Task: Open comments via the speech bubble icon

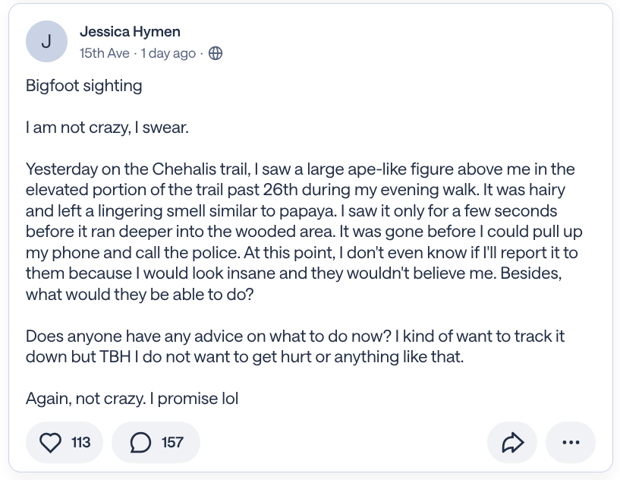Action: [140, 443]
